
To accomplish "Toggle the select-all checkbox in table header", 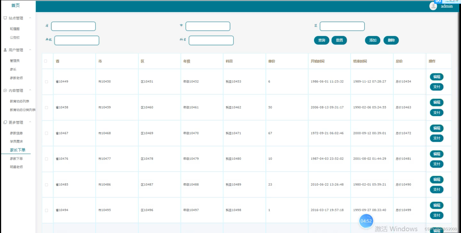I will click(x=45, y=61).
